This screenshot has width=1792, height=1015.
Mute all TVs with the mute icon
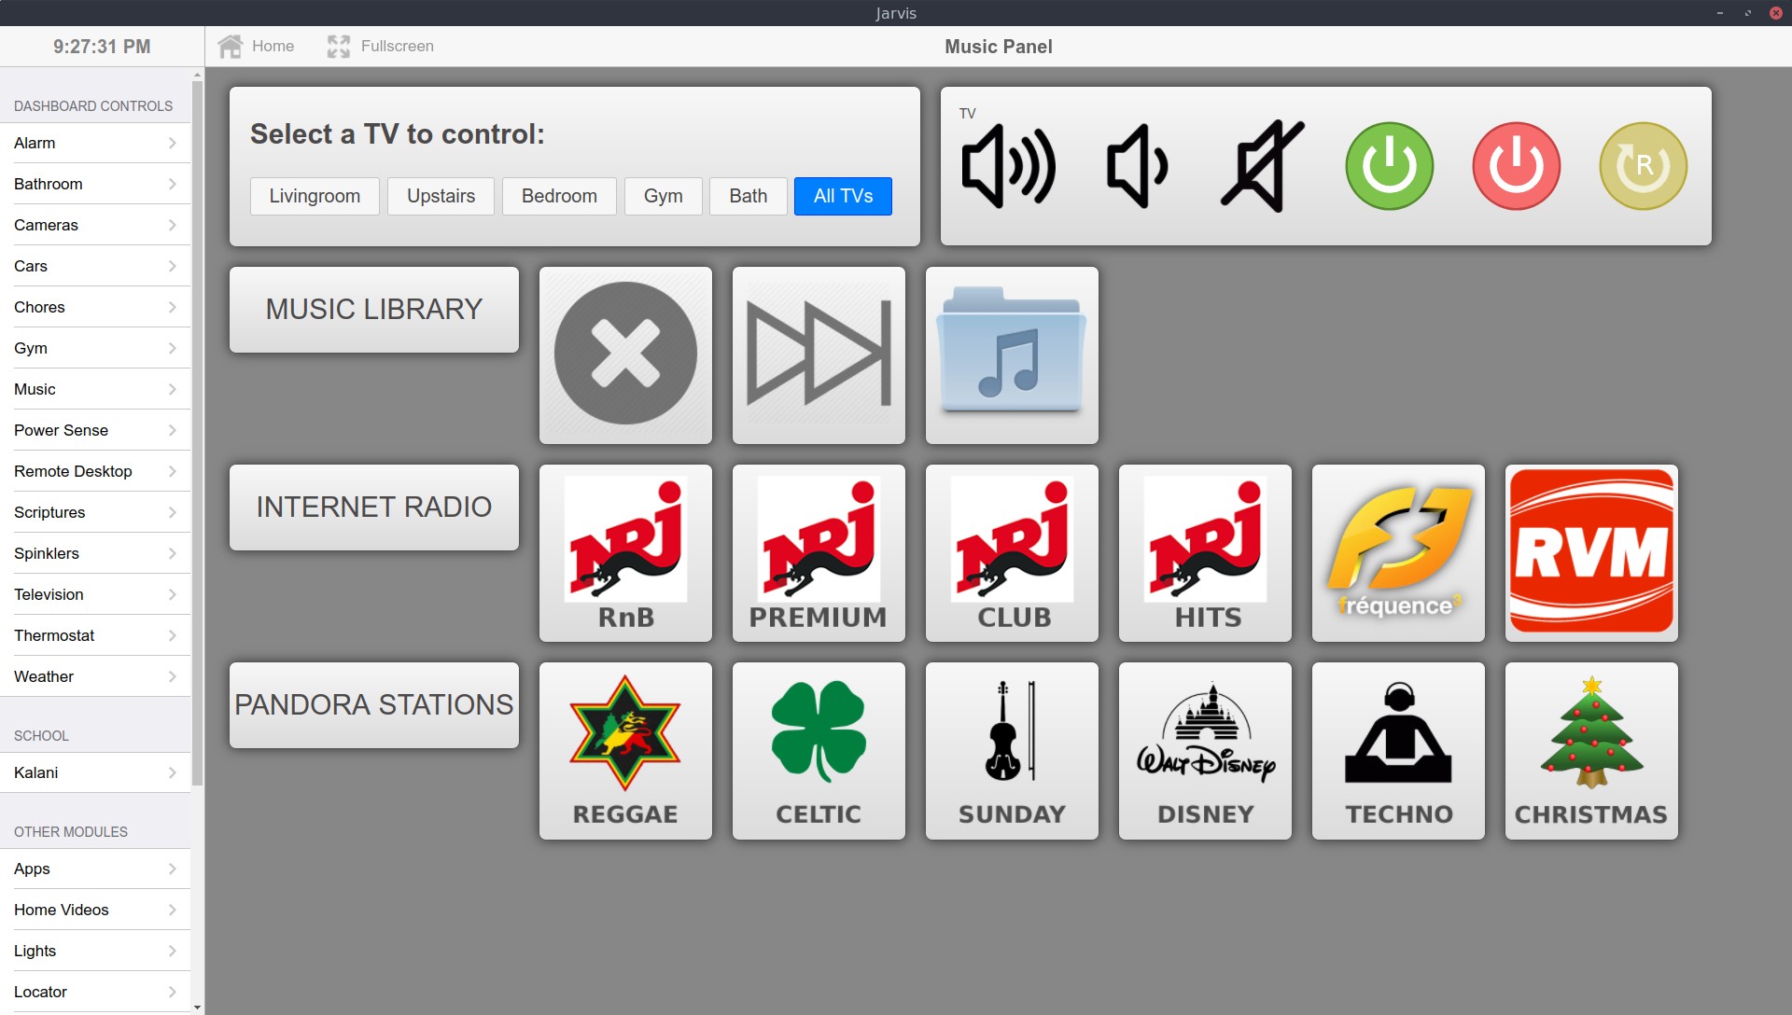tap(1259, 166)
